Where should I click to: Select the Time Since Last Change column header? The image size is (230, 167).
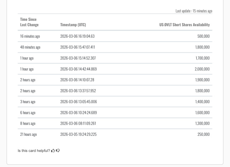(29, 22)
